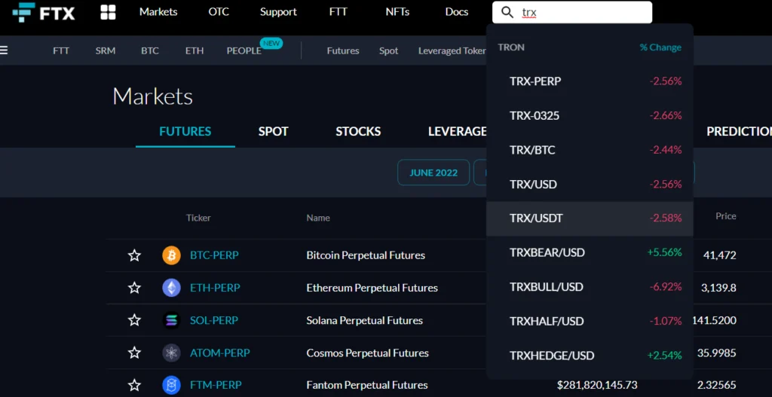Screen dimensions: 772x397
Task: Open NFTs in top navigation
Action: click(397, 12)
